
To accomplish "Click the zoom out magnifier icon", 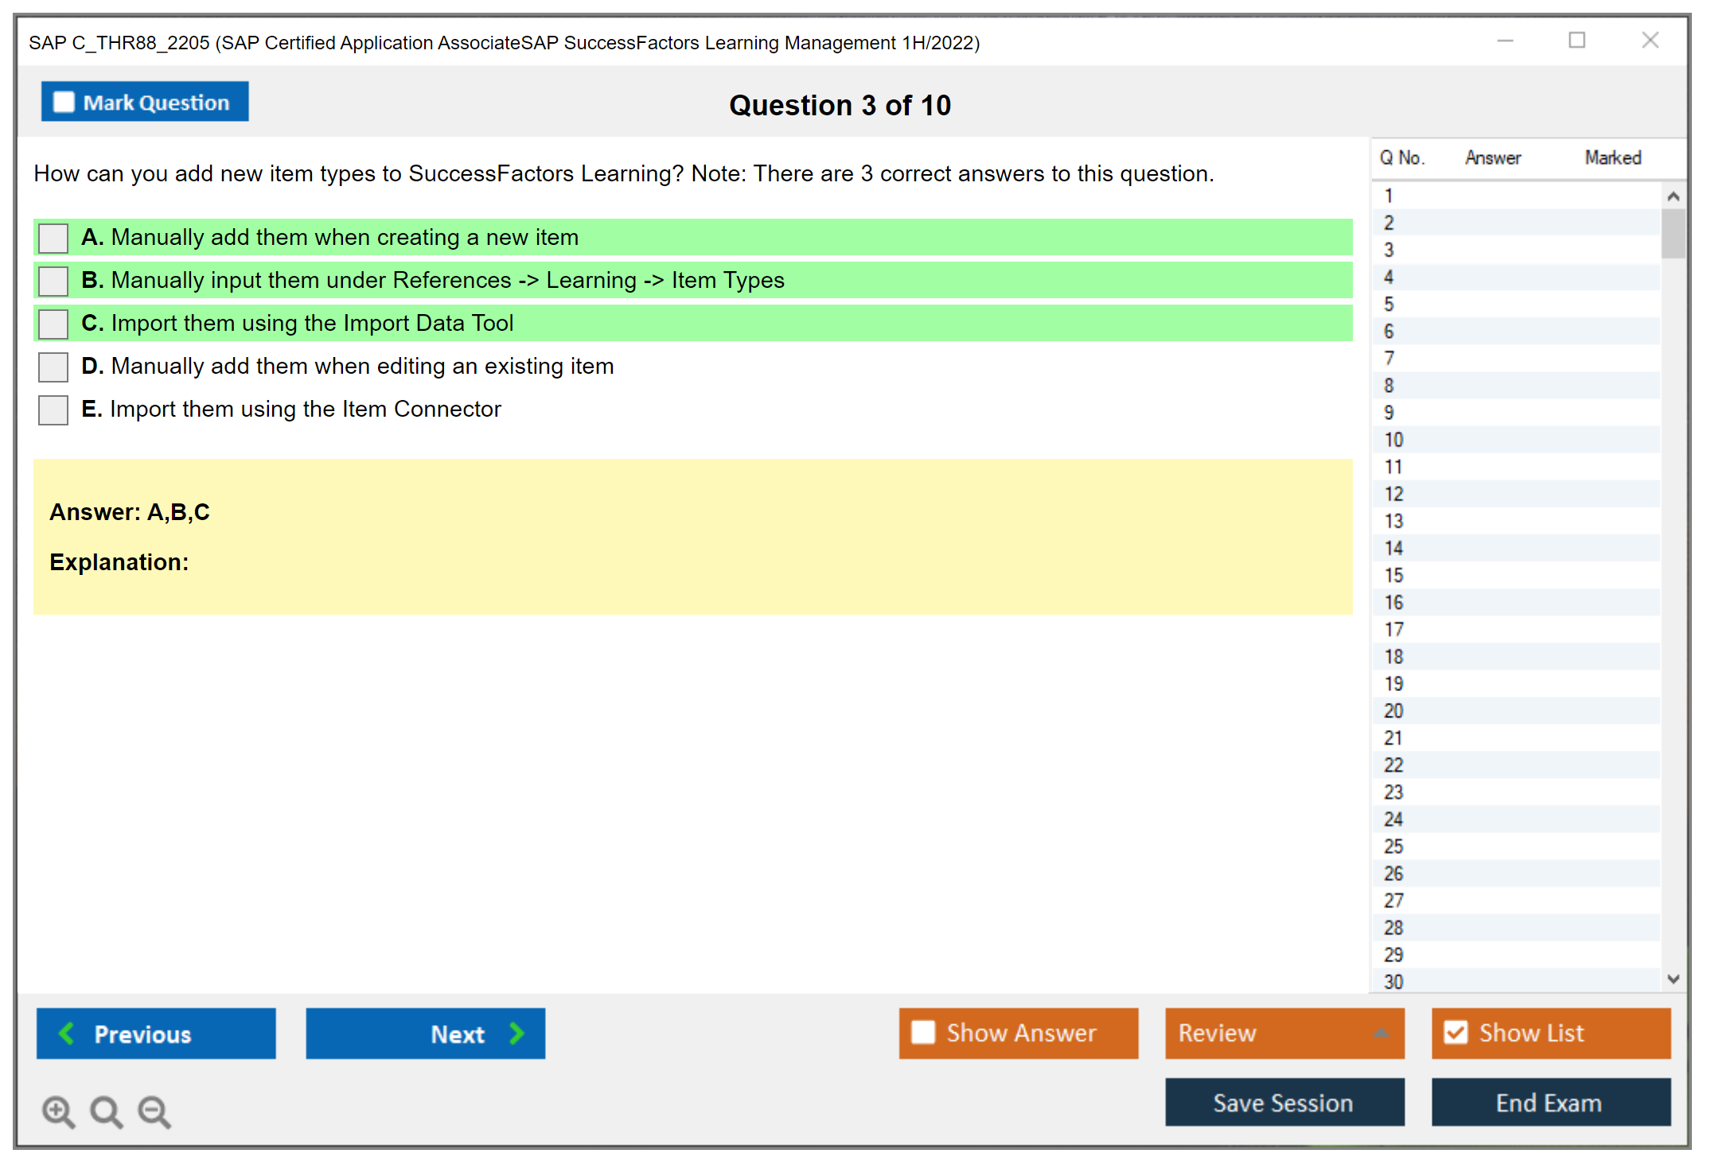I will tap(154, 1111).
